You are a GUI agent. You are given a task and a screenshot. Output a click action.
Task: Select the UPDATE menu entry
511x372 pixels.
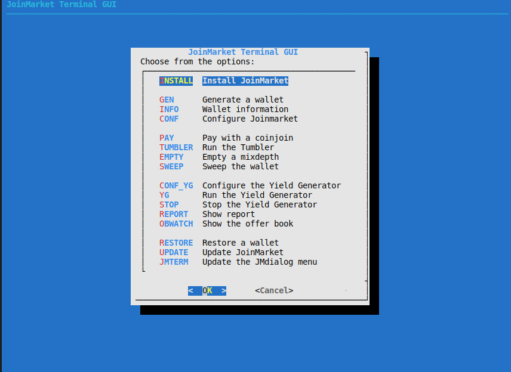point(174,252)
